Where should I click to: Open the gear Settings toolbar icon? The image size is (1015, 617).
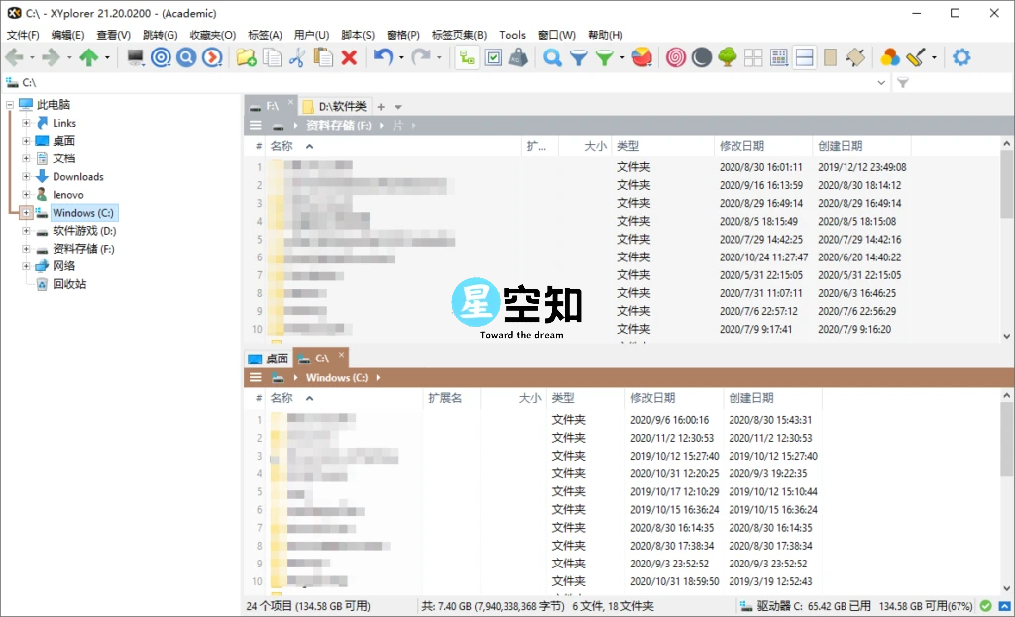click(959, 57)
